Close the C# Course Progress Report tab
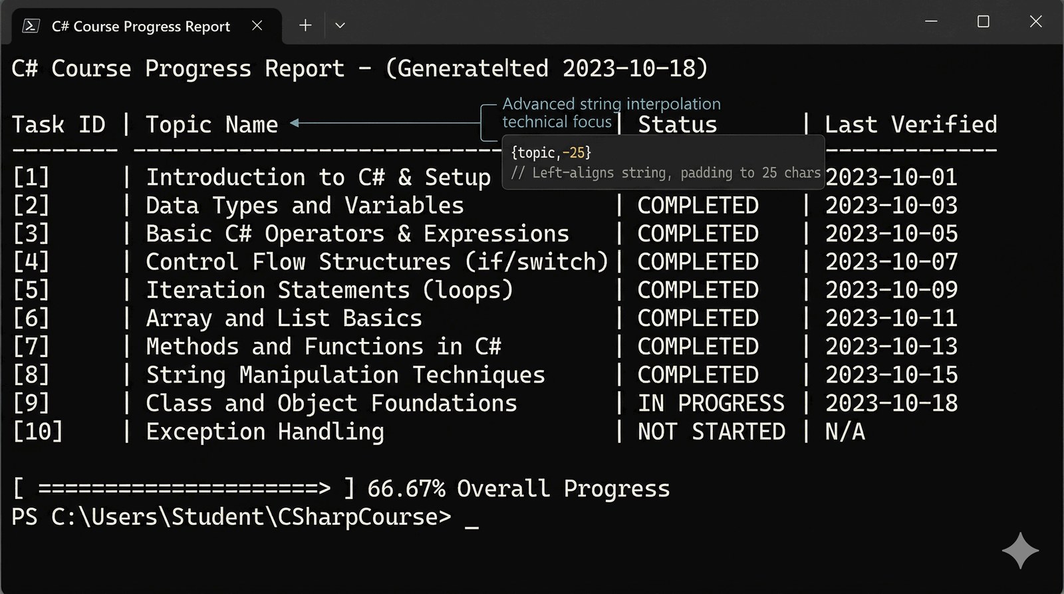The image size is (1064, 594). [x=257, y=26]
